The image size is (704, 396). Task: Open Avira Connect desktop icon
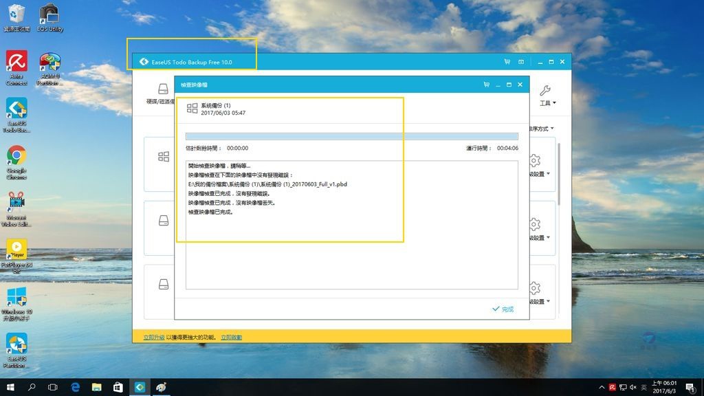click(x=16, y=68)
